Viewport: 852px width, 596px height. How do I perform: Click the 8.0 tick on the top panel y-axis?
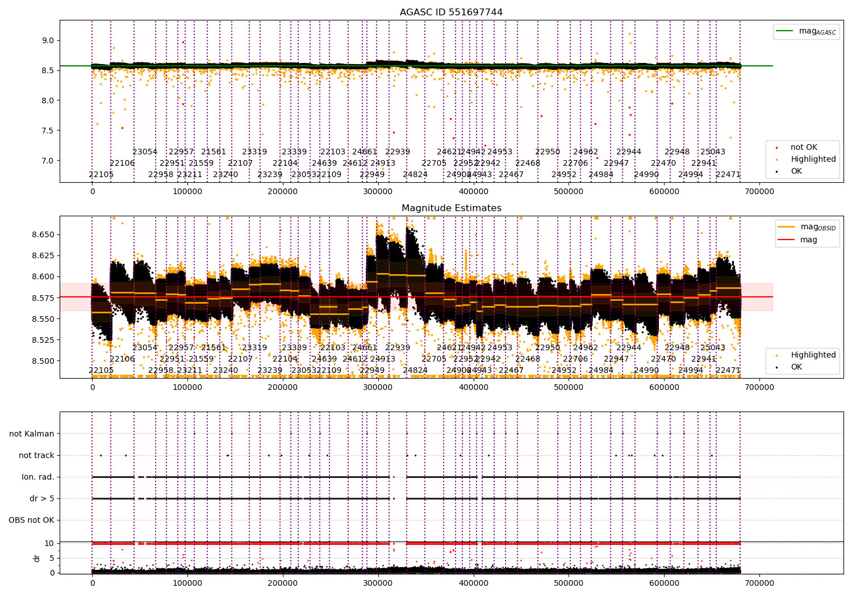pos(48,100)
